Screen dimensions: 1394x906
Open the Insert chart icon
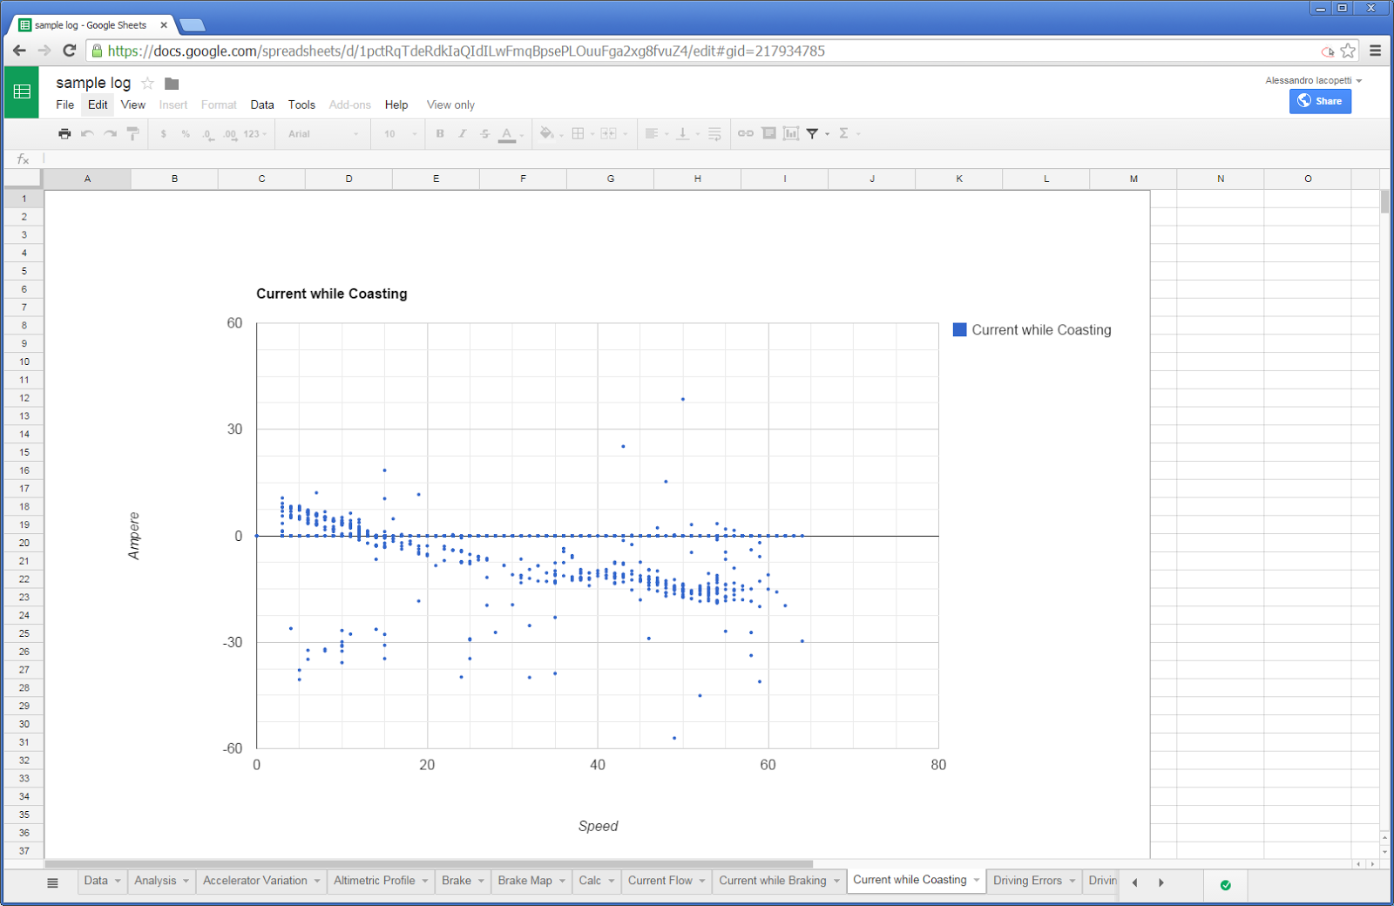click(x=791, y=133)
